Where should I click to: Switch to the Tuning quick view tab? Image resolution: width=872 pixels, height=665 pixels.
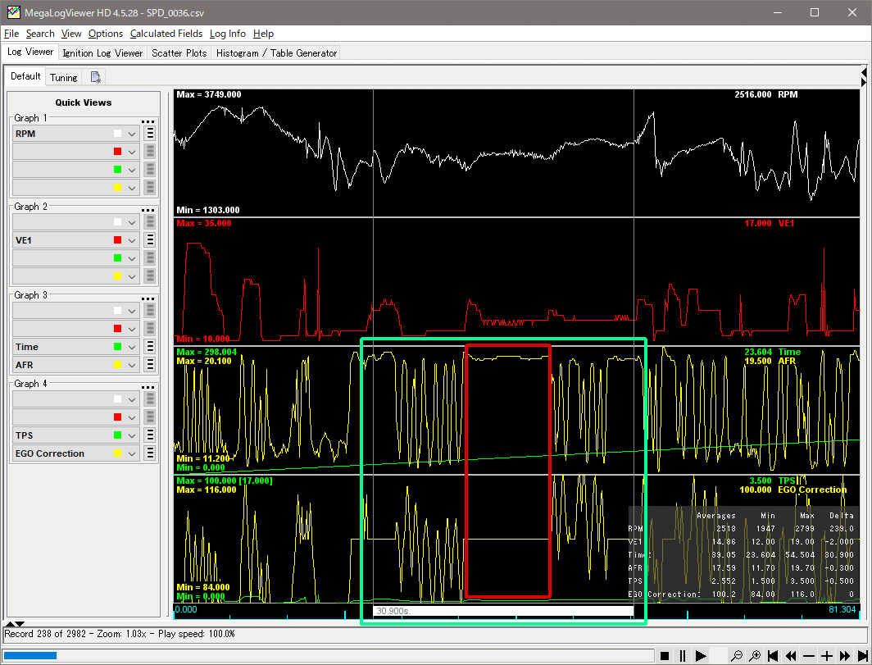pos(63,77)
